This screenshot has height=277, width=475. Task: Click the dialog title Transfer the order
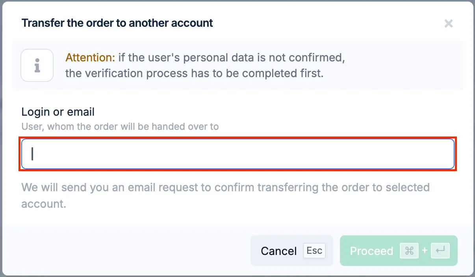[117, 23]
